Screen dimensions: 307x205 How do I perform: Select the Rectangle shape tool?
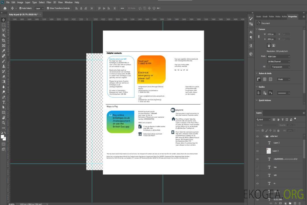pyautogui.click(x=3, y=112)
